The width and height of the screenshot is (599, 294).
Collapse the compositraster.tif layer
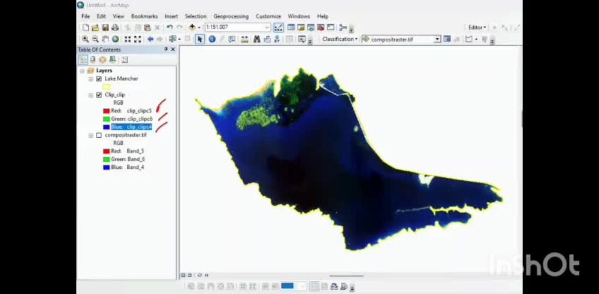[x=90, y=135]
